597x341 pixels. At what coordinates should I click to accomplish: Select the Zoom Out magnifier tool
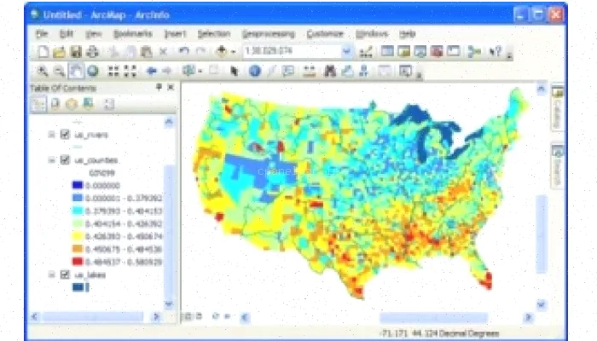tap(60, 71)
